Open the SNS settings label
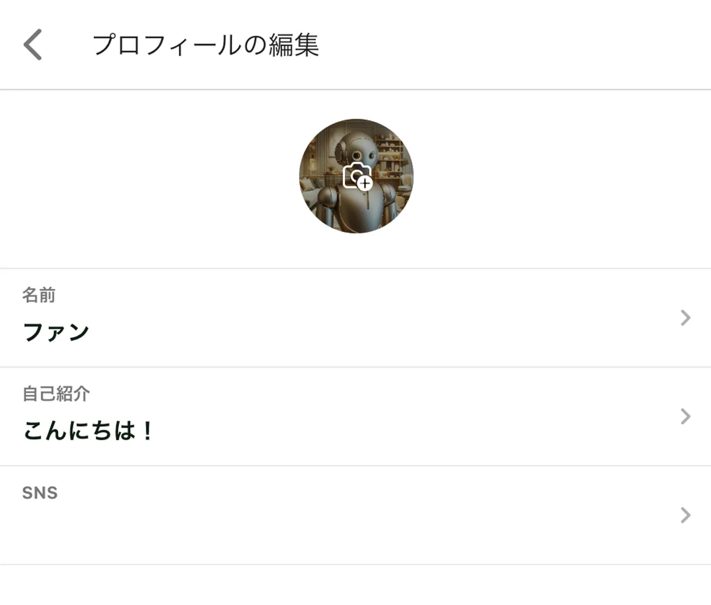Screen dimensions: 711x605 point(40,493)
